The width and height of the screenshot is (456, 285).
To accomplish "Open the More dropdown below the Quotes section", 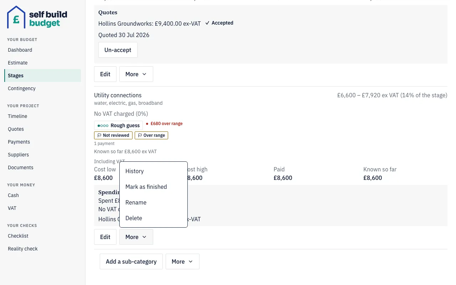I will point(136,74).
